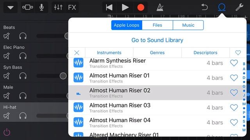
Task: Preview Alarm Synthesis Riser waveform icon
Action: 78,63
